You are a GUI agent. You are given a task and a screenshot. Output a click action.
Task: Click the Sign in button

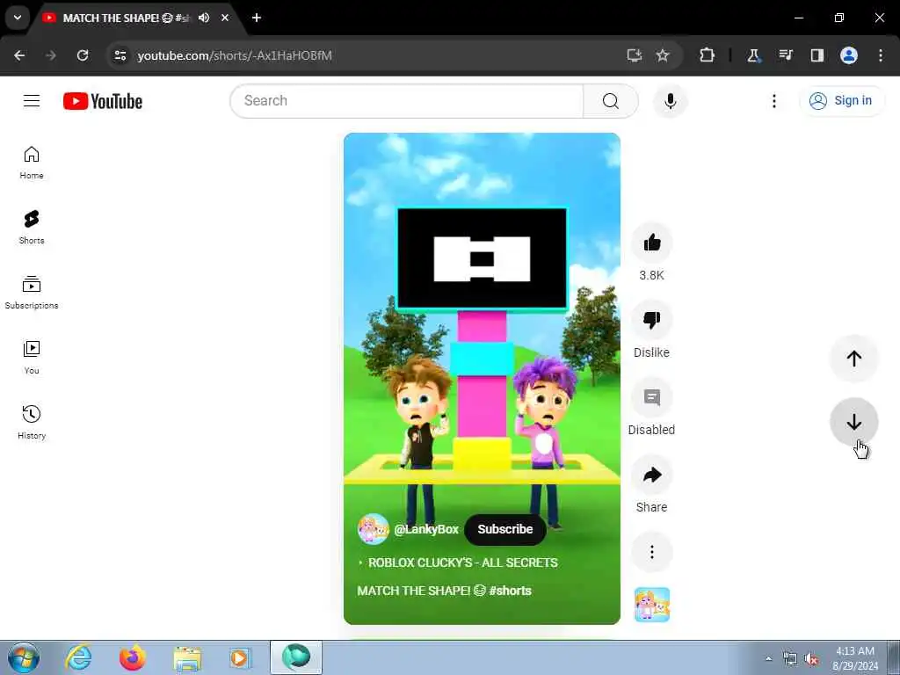(x=841, y=101)
